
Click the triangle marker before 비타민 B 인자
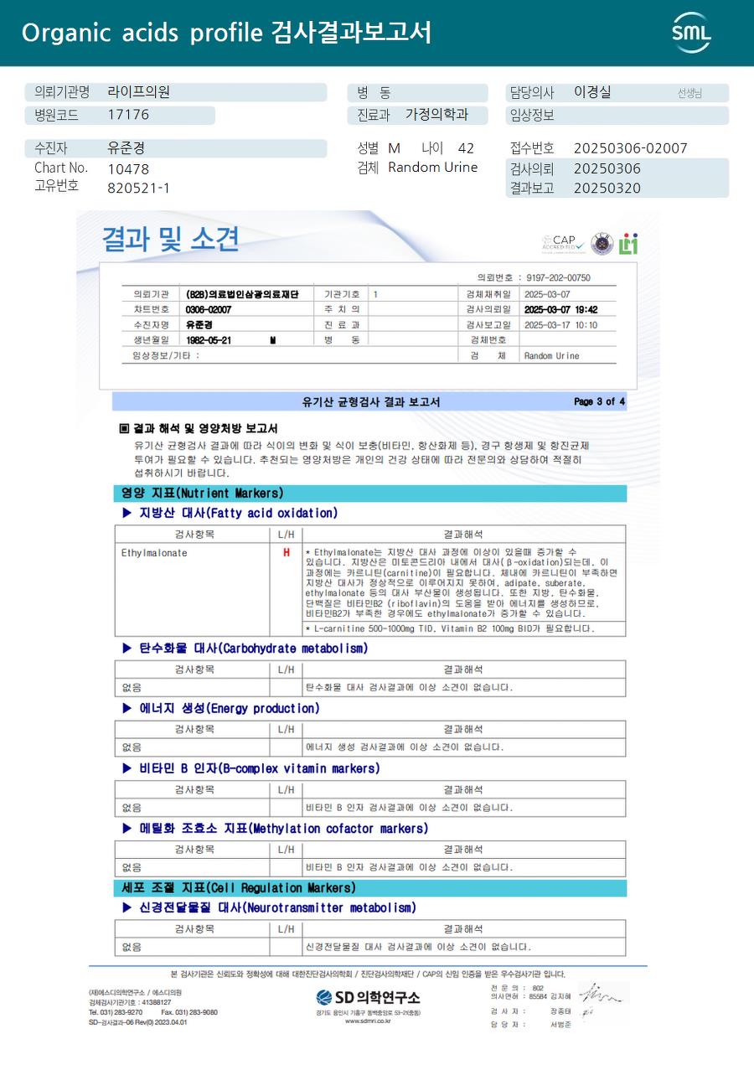[x=127, y=768]
